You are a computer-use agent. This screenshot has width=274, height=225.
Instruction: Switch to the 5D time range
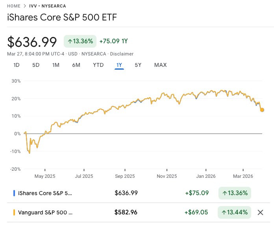pyautogui.click(x=36, y=65)
